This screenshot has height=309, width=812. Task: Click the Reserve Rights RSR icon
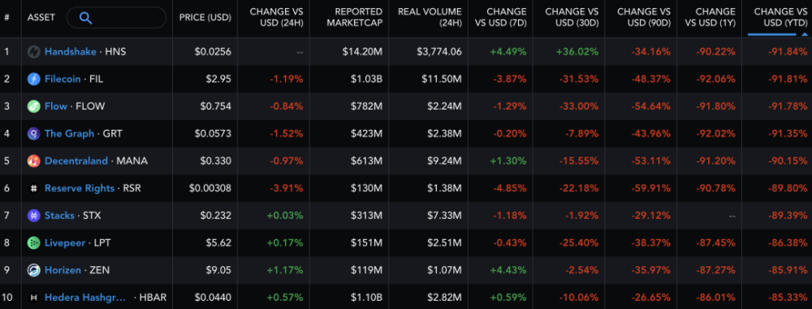(33, 188)
